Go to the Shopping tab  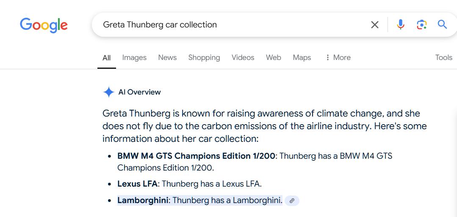coord(204,57)
